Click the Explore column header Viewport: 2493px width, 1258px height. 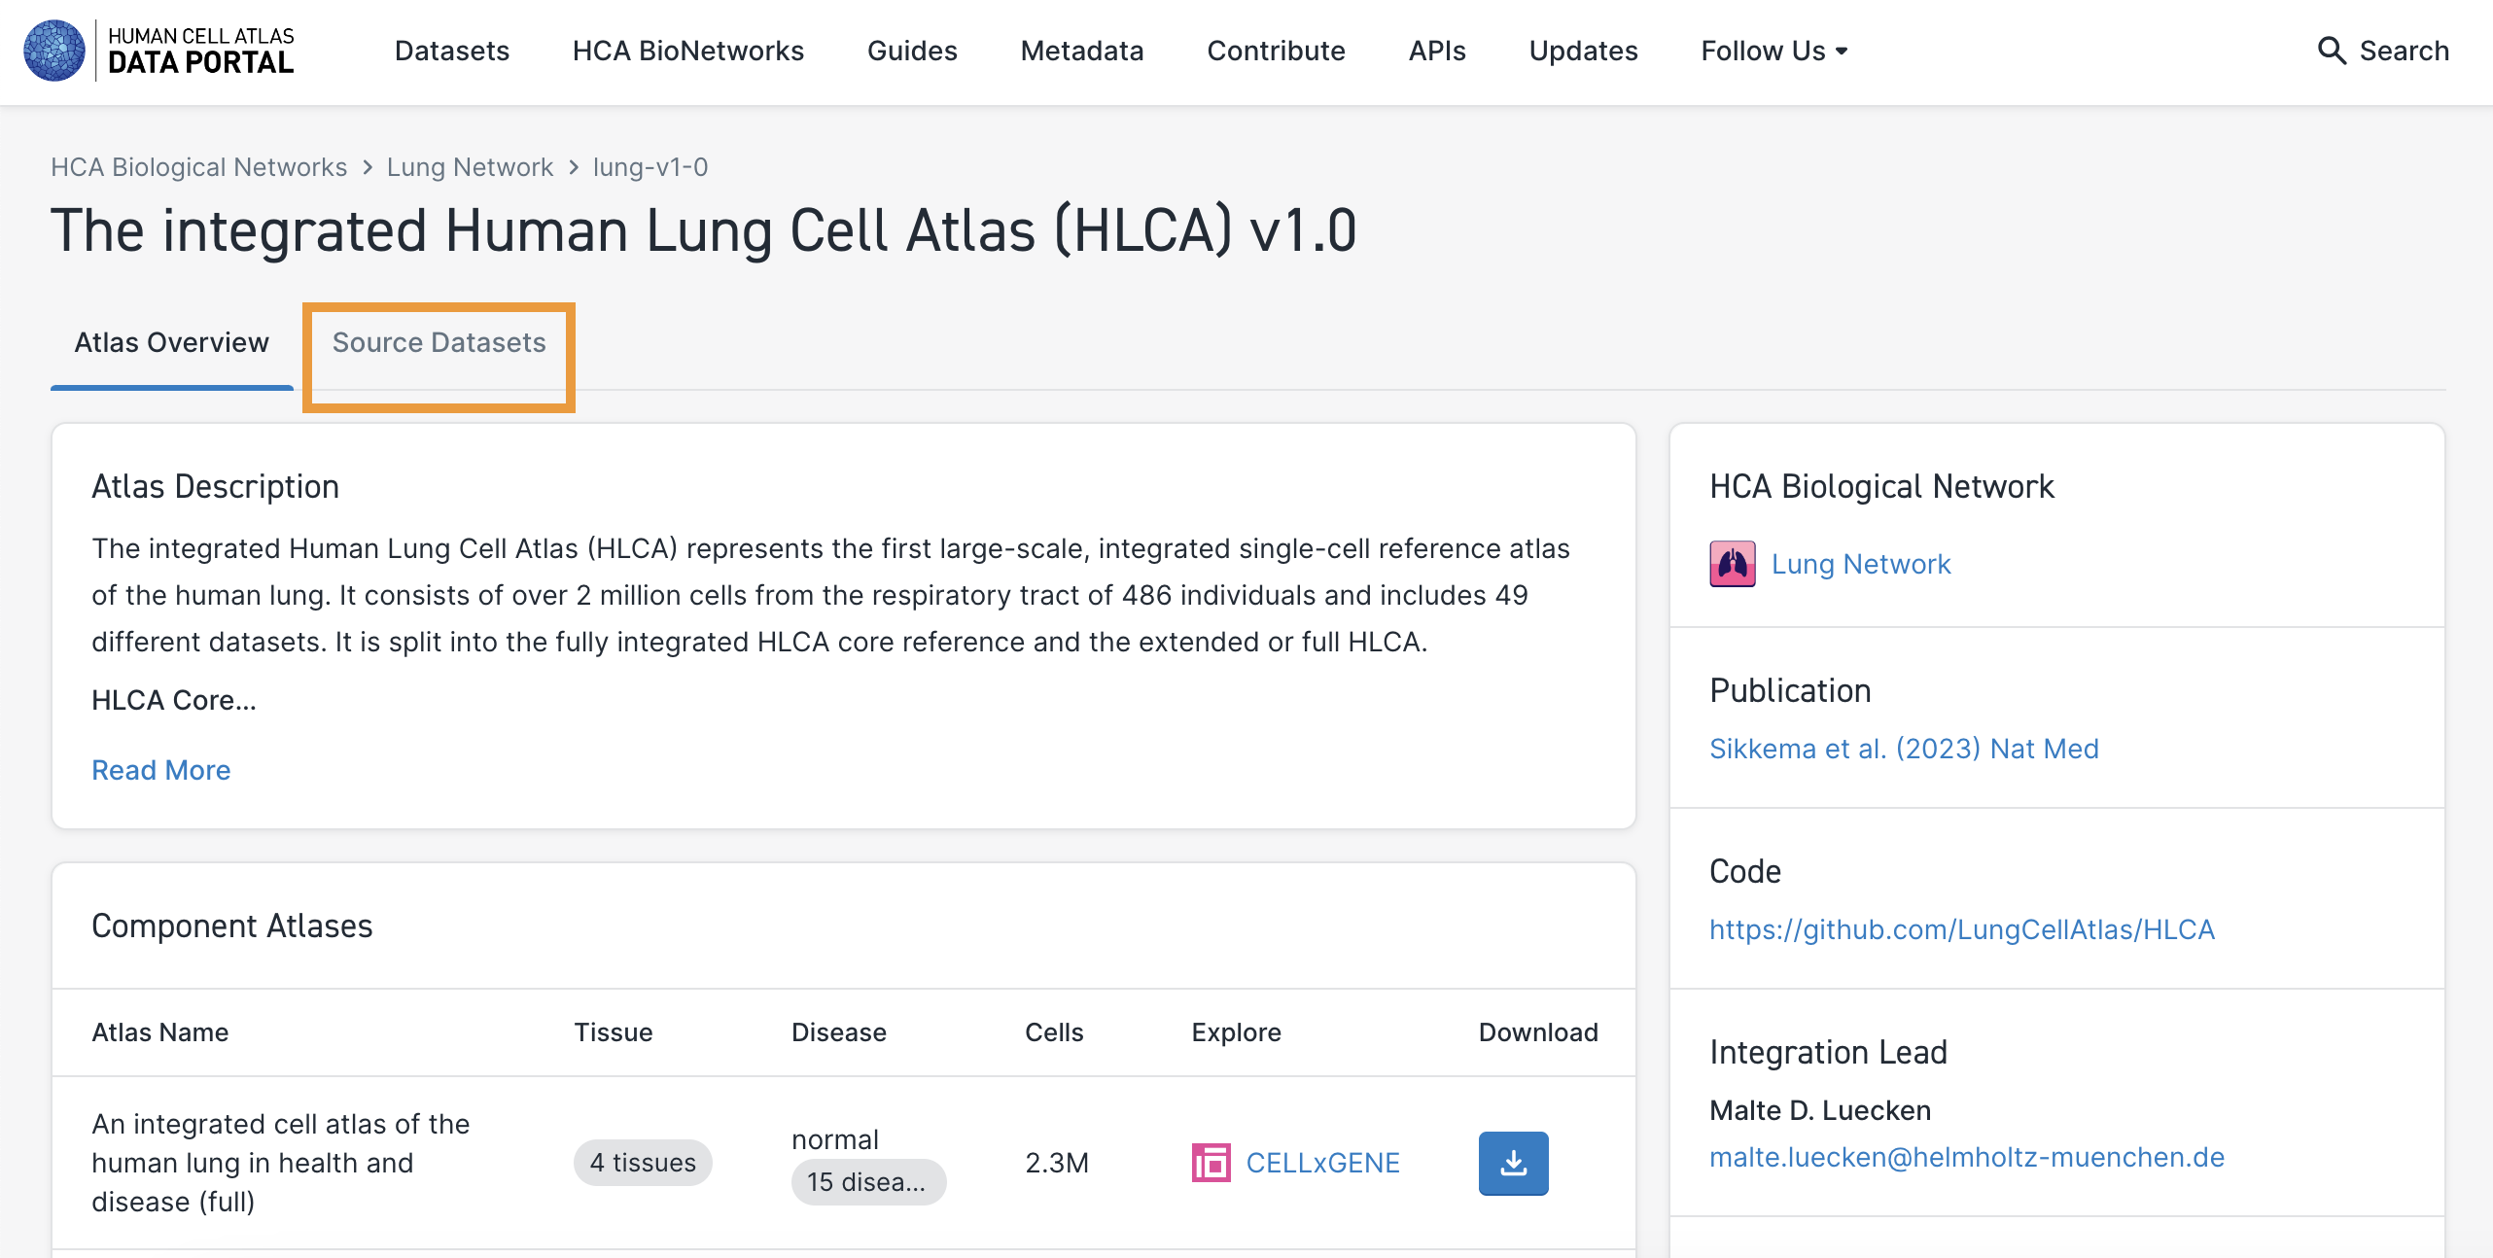pyautogui.click(x=1236, y=1032)
